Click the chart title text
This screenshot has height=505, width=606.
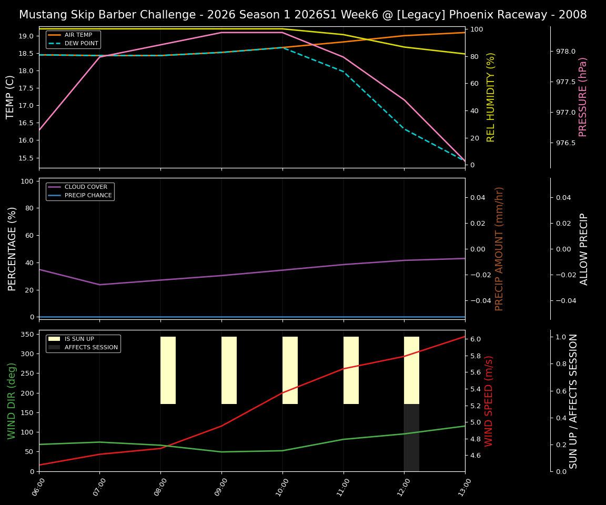[x=302, y=15]
